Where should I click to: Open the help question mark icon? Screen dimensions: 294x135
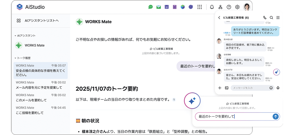(229, 7)
